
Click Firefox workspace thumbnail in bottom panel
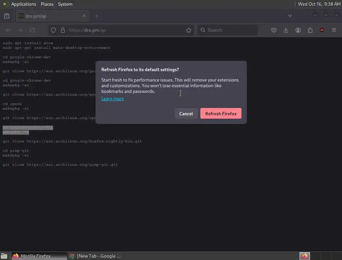coord(305,256)
